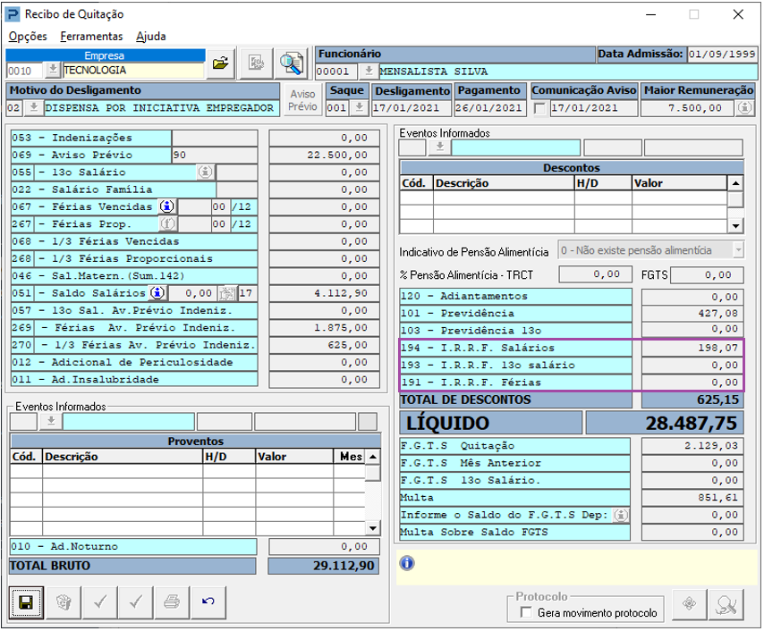Open Motivo do Desligamento lookup arrow
Image resolution: width=764 pixels, height=631 pixels.
[x=33, y=107]
